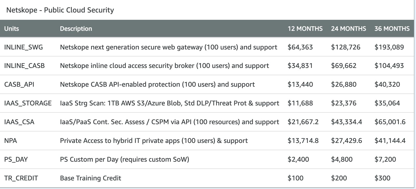Click the INLINE_SWG unit cell
The height and width of the screenshot is (189, 416).
coord(23,47)
